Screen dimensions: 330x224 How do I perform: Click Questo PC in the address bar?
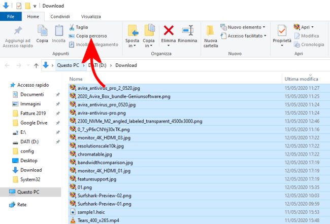coord(68,65)
